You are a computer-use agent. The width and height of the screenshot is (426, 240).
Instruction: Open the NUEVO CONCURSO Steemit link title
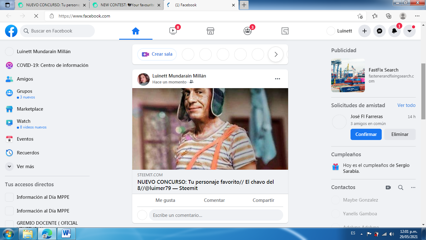pyautogui.click(x=206, y=185)
